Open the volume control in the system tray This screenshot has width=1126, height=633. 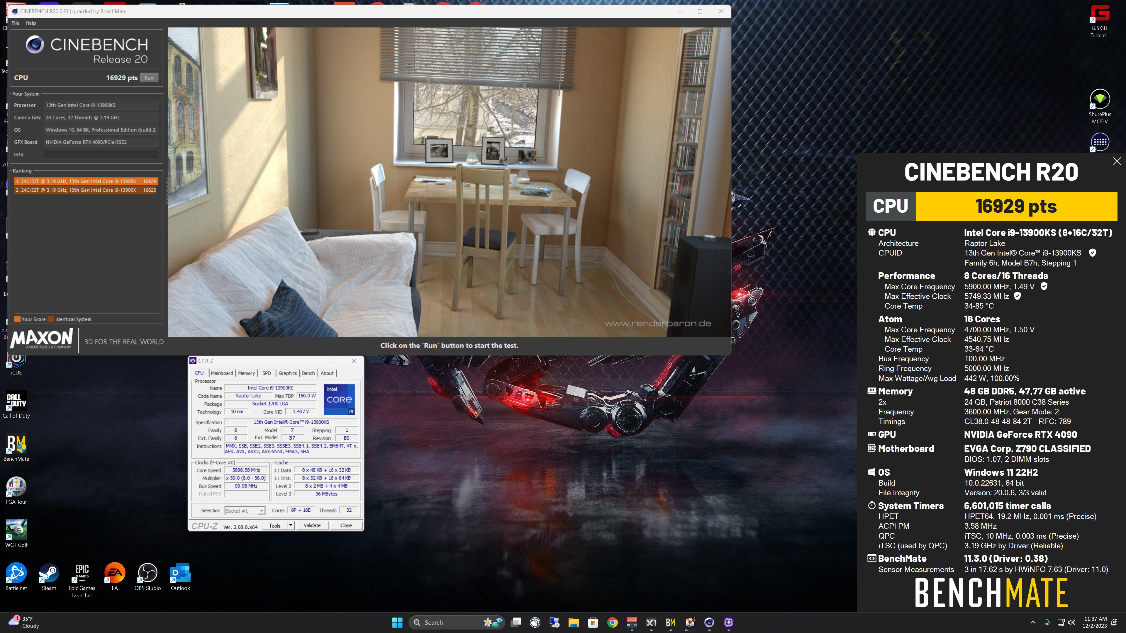click(1071, 622)
